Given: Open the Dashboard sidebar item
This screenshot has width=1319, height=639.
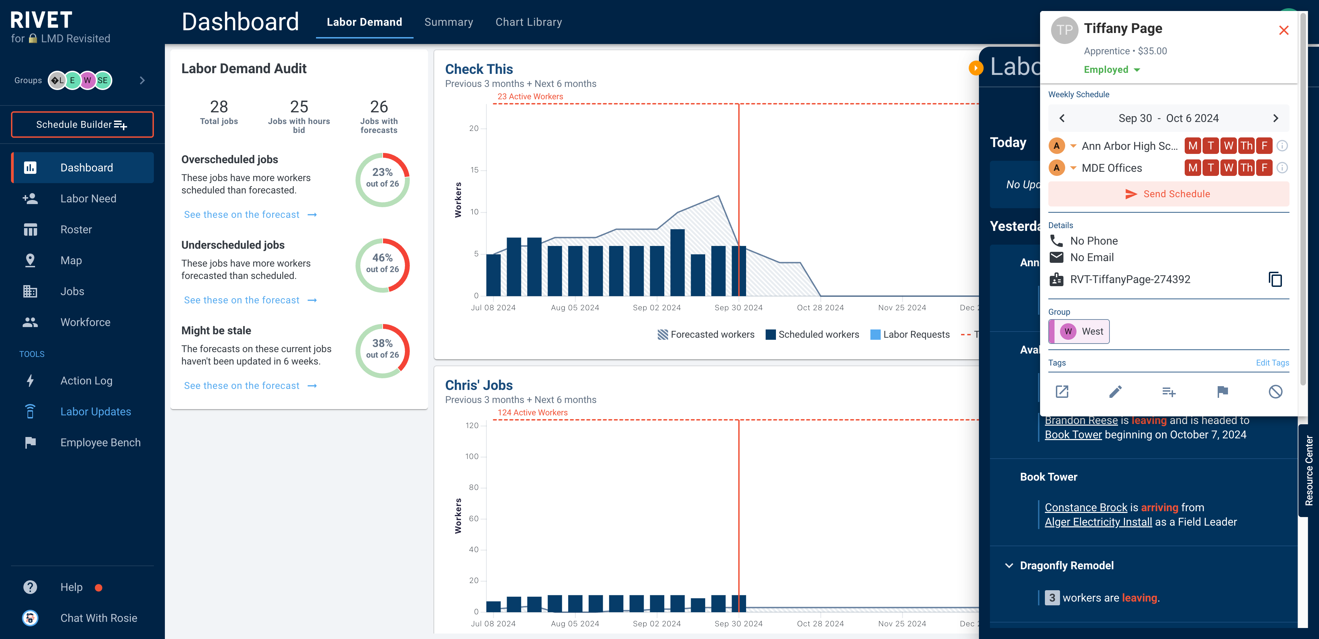Looking at the screenshot, I should pyautogui.click(x=82, y=167).
